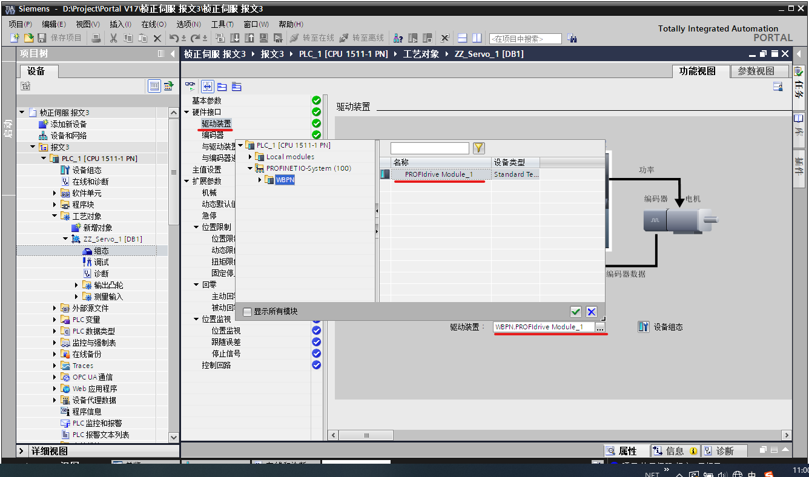The width and height of the screenshot is (809, 477).
Task: Open 设备组态 link beside drive field
Action: pyautogui.click(x=661, y=327)
